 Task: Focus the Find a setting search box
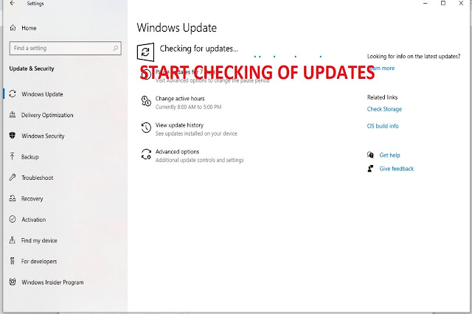tap(66, 48)
